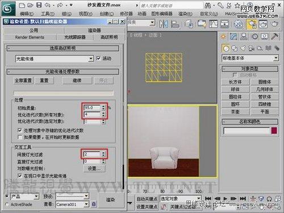Click the object name input field
Image resolution: width=284 pixels, height=213 pixels.
point(247,131)
